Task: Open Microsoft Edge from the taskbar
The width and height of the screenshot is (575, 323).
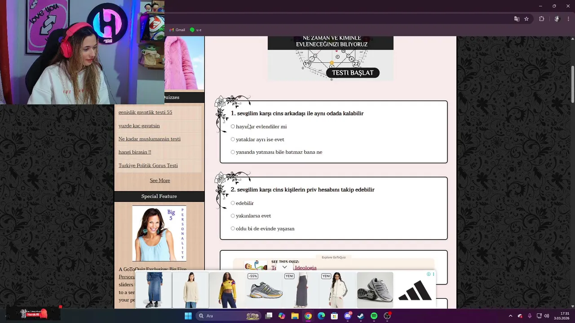Action: coord(321,316)
